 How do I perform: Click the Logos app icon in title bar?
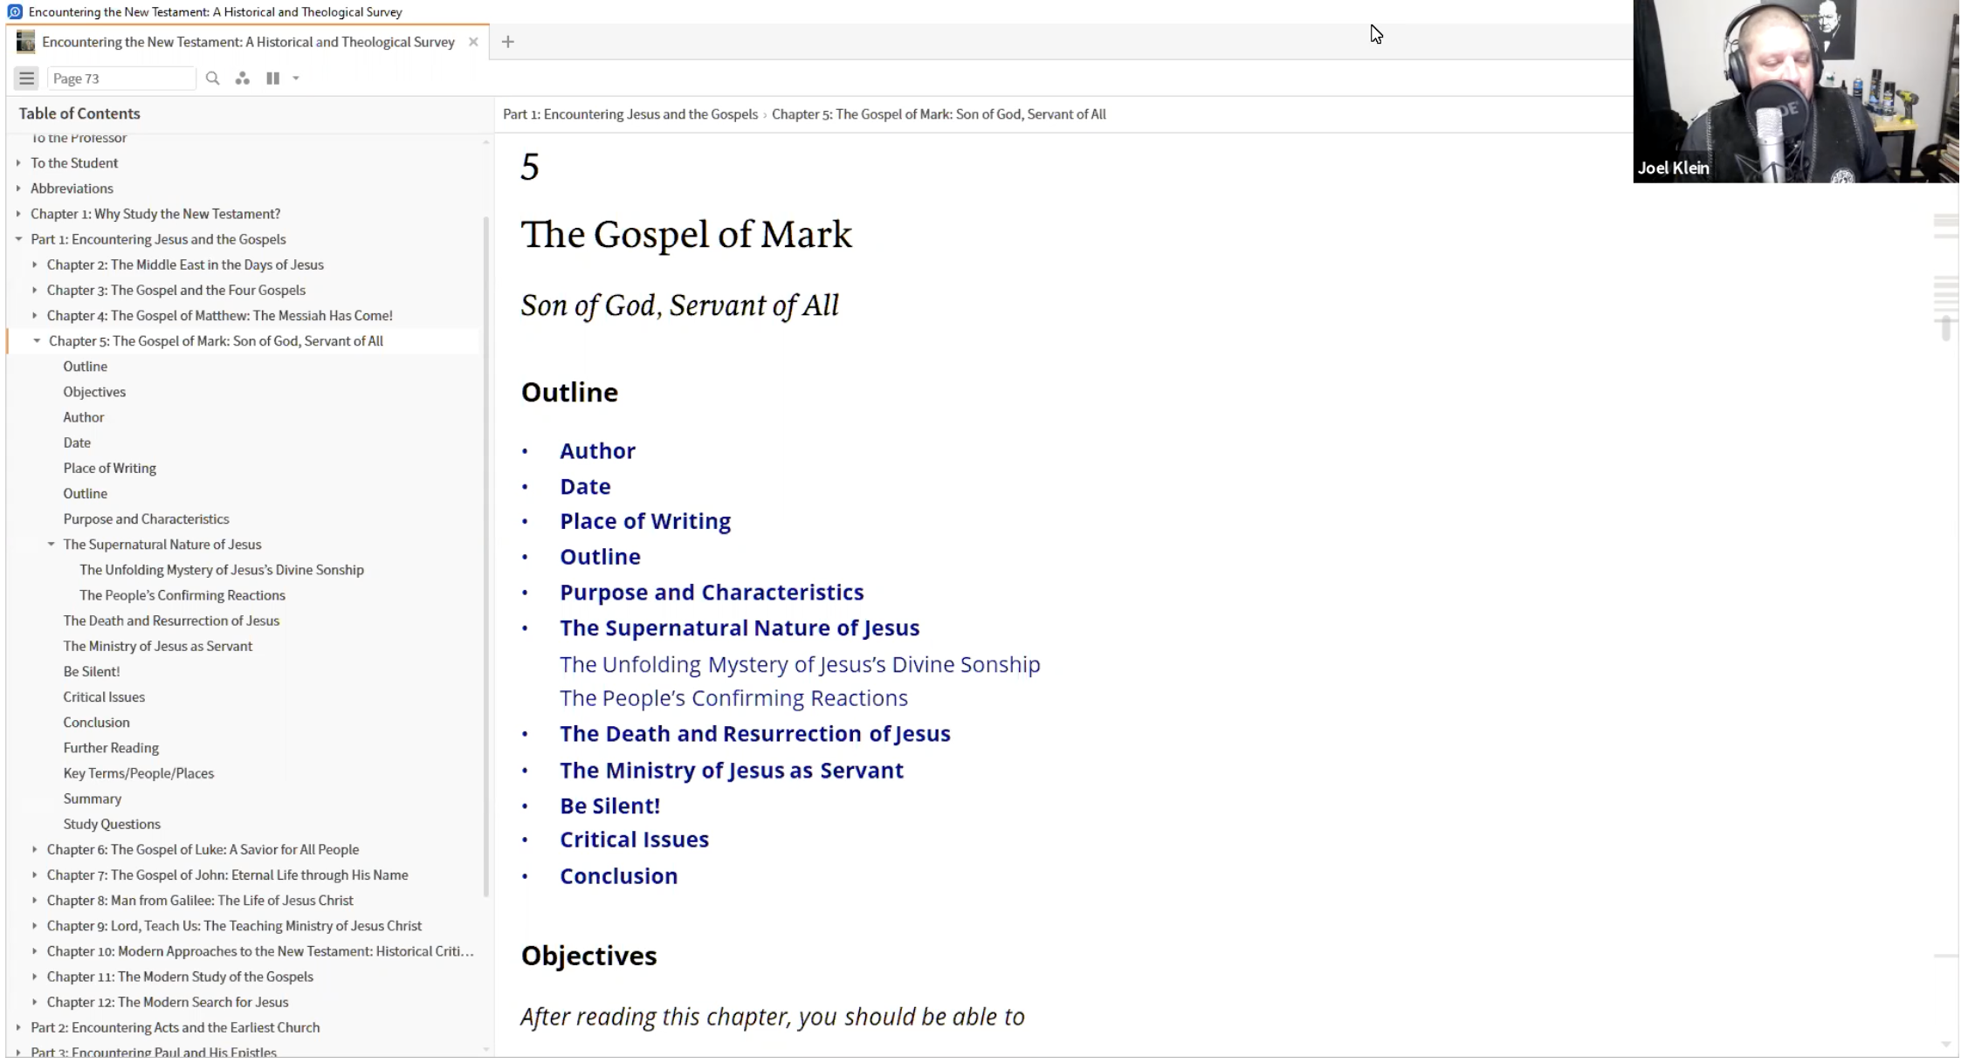(14, 11)
